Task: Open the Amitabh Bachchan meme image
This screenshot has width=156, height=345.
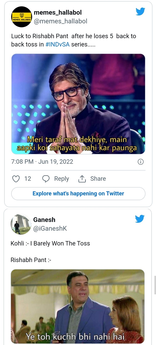Action: tap(78, 104)
